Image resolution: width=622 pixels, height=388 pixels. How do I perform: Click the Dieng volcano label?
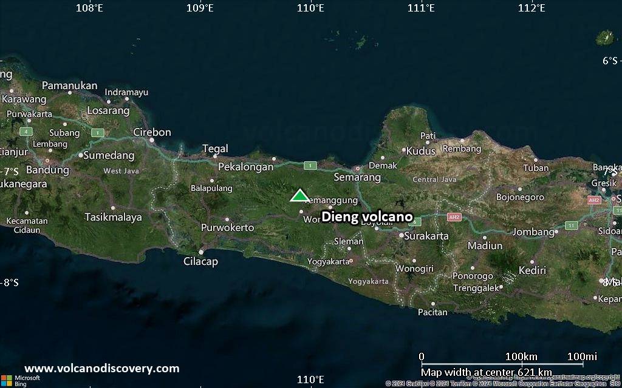pyautogui.click(x=367, y=216)
